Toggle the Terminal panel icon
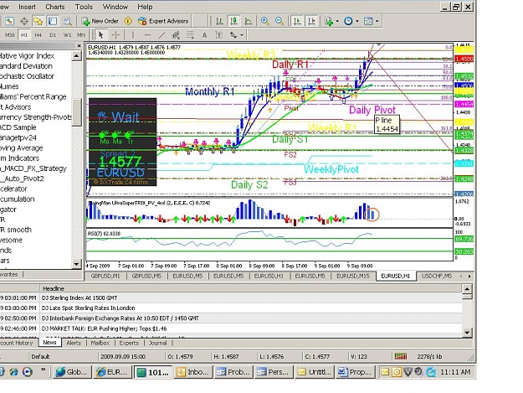Screen dimensions: 523x393 [53, 21]
